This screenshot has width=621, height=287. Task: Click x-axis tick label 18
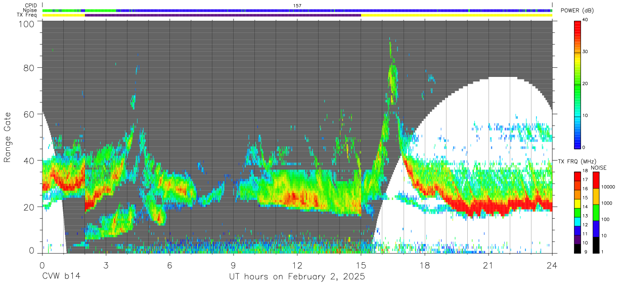(424, 265)
